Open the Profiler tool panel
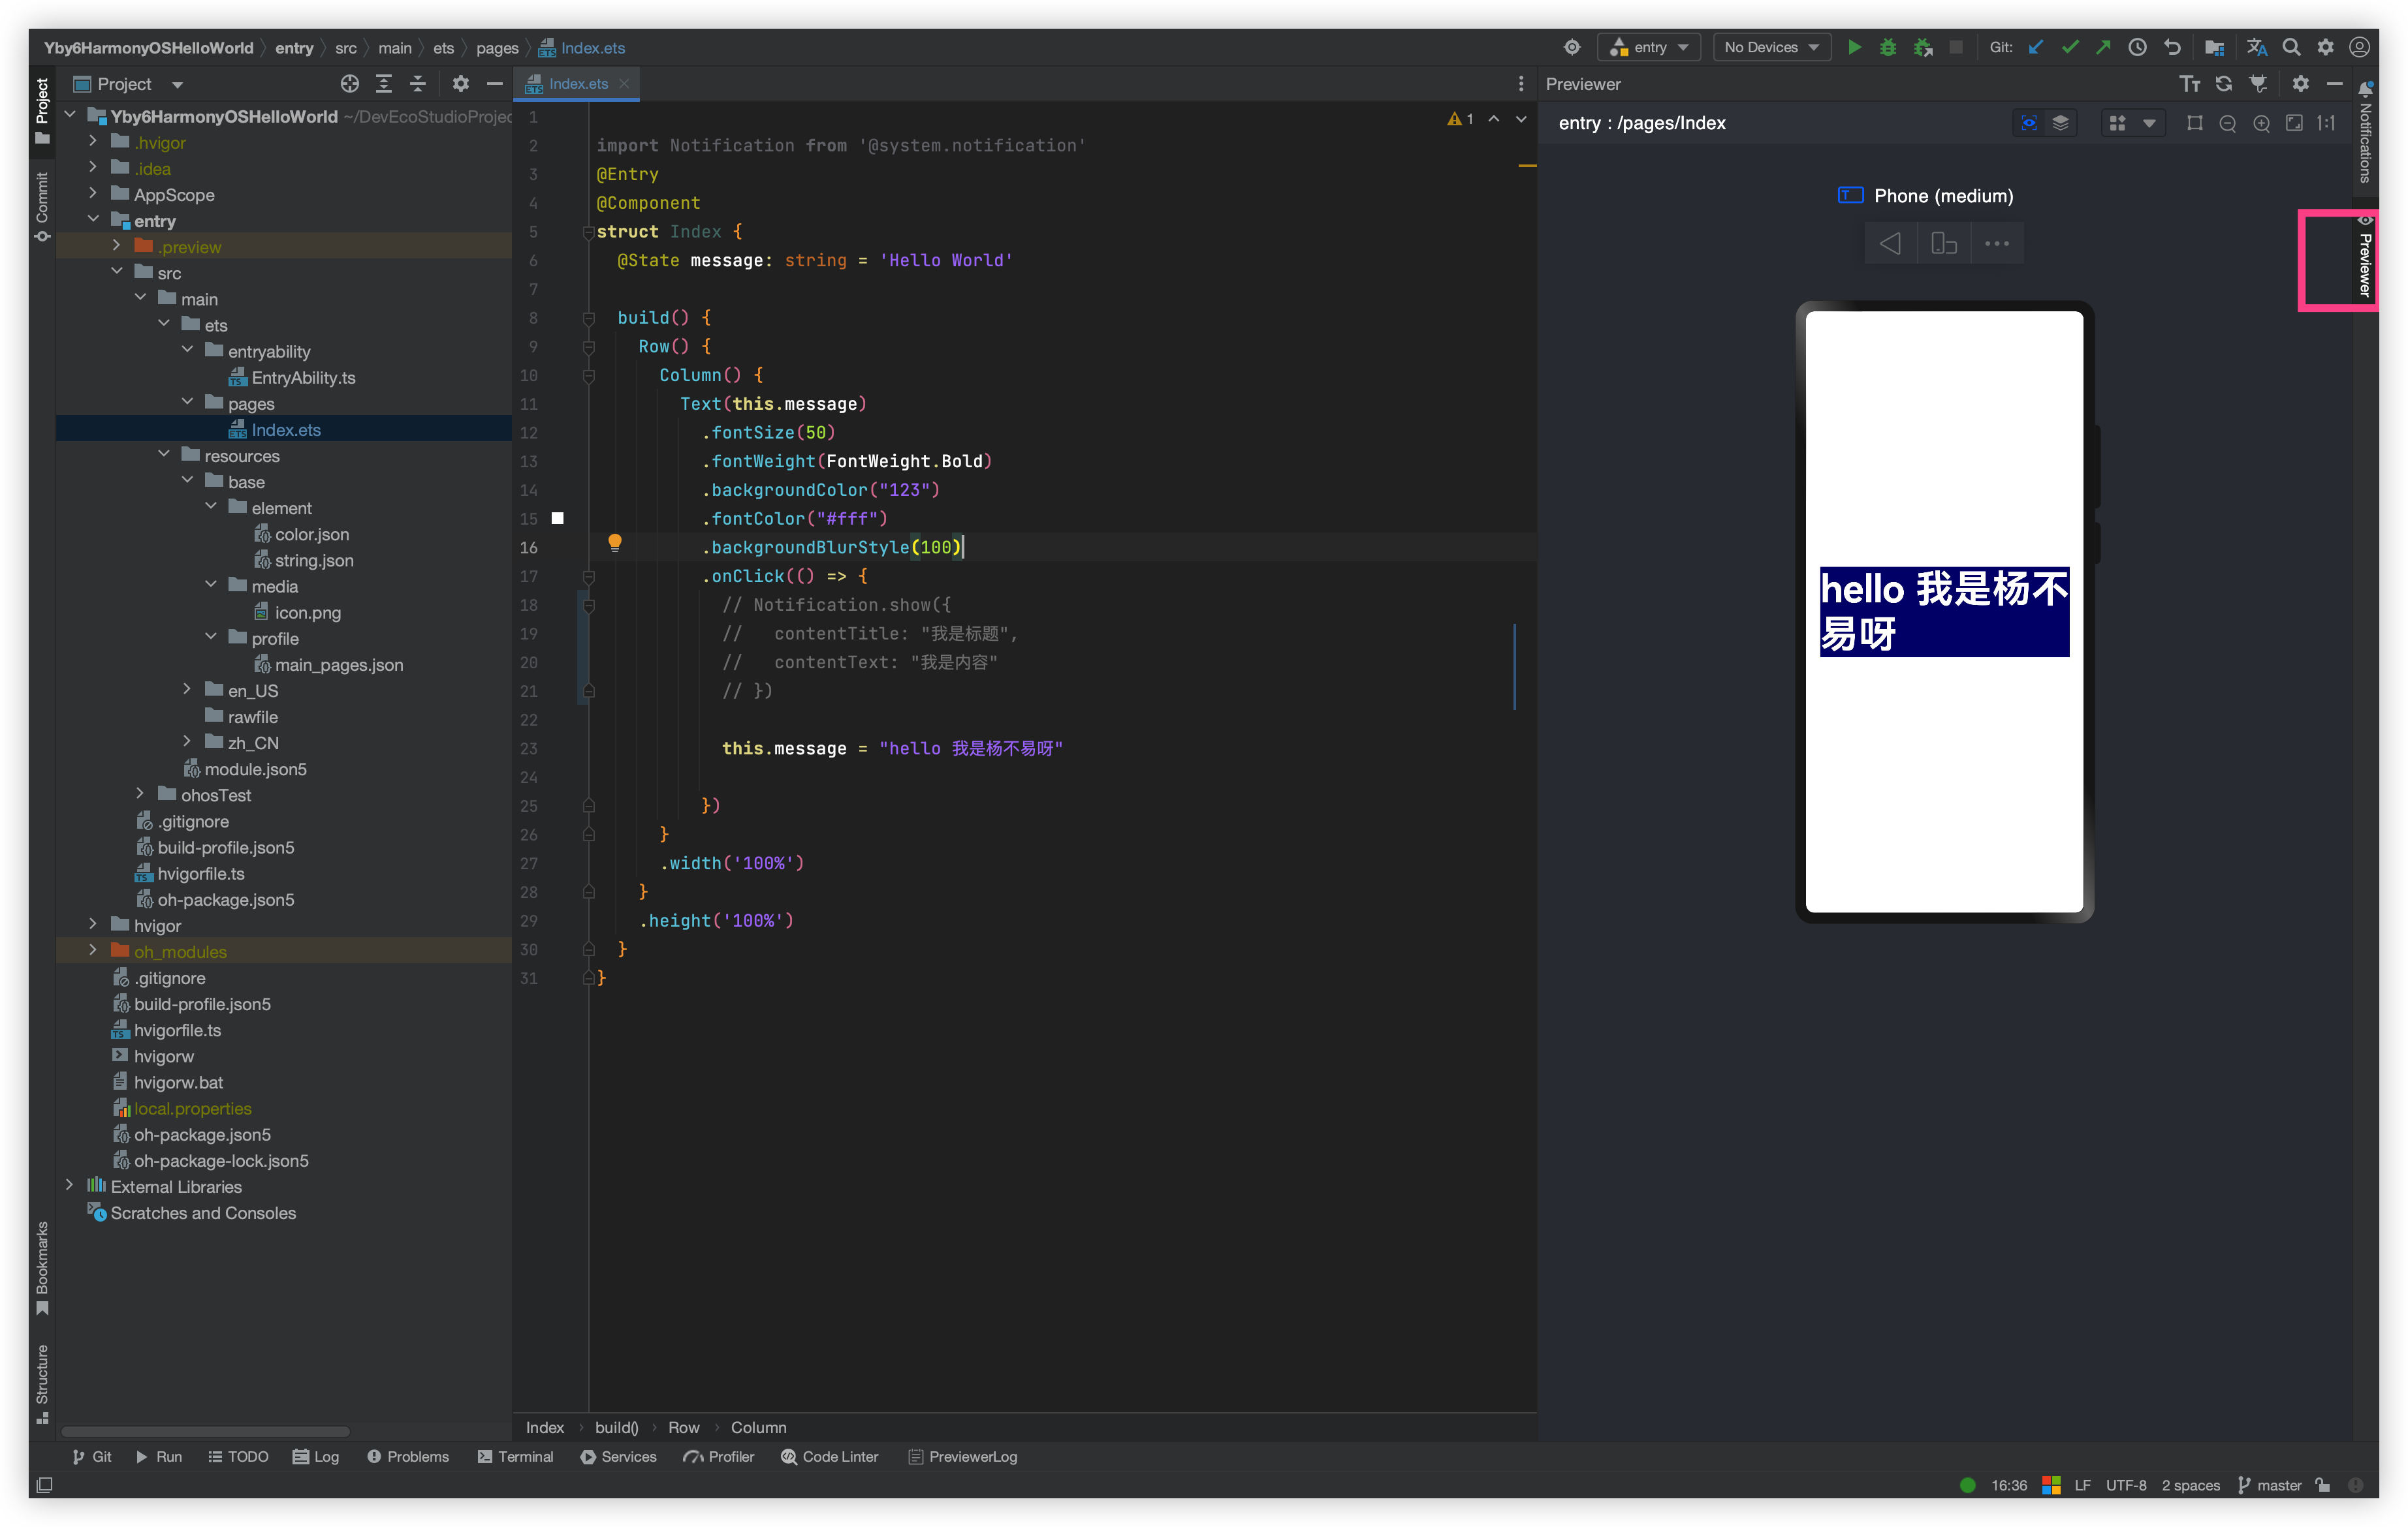This screenshot has width=2408, height=1527. pyautogui.click(x=721, y=1457)
